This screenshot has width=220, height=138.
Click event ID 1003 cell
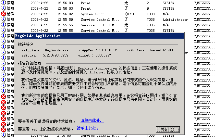(x=151, y=14)
